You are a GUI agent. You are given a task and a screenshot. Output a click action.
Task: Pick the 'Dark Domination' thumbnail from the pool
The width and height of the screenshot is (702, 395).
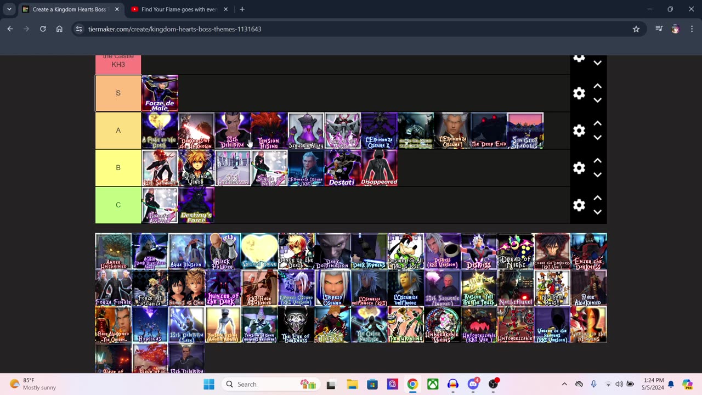click(333, 251)
